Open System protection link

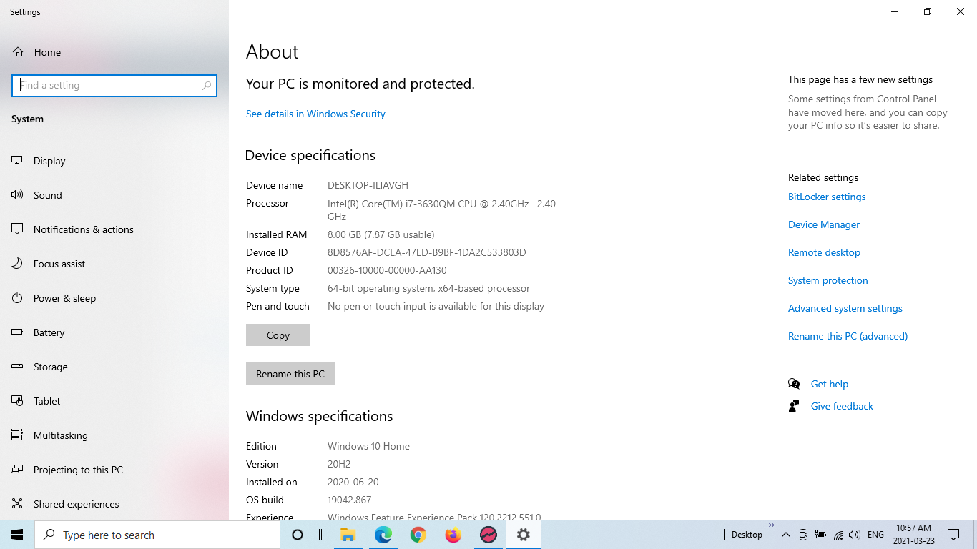coord(828,280)
